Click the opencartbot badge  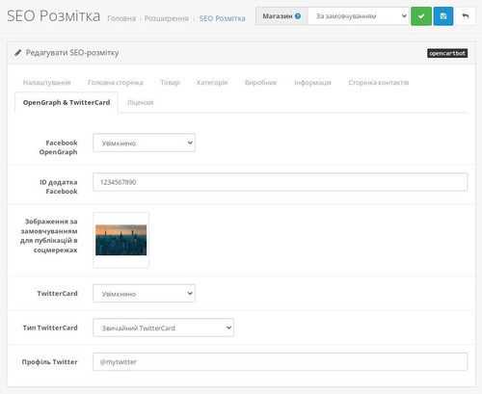pyautogui.click(x=447, y=53)
